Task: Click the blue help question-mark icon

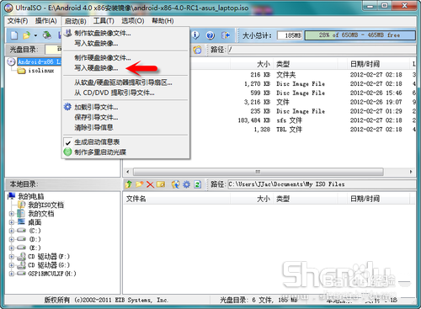Action: click(210, 35)
